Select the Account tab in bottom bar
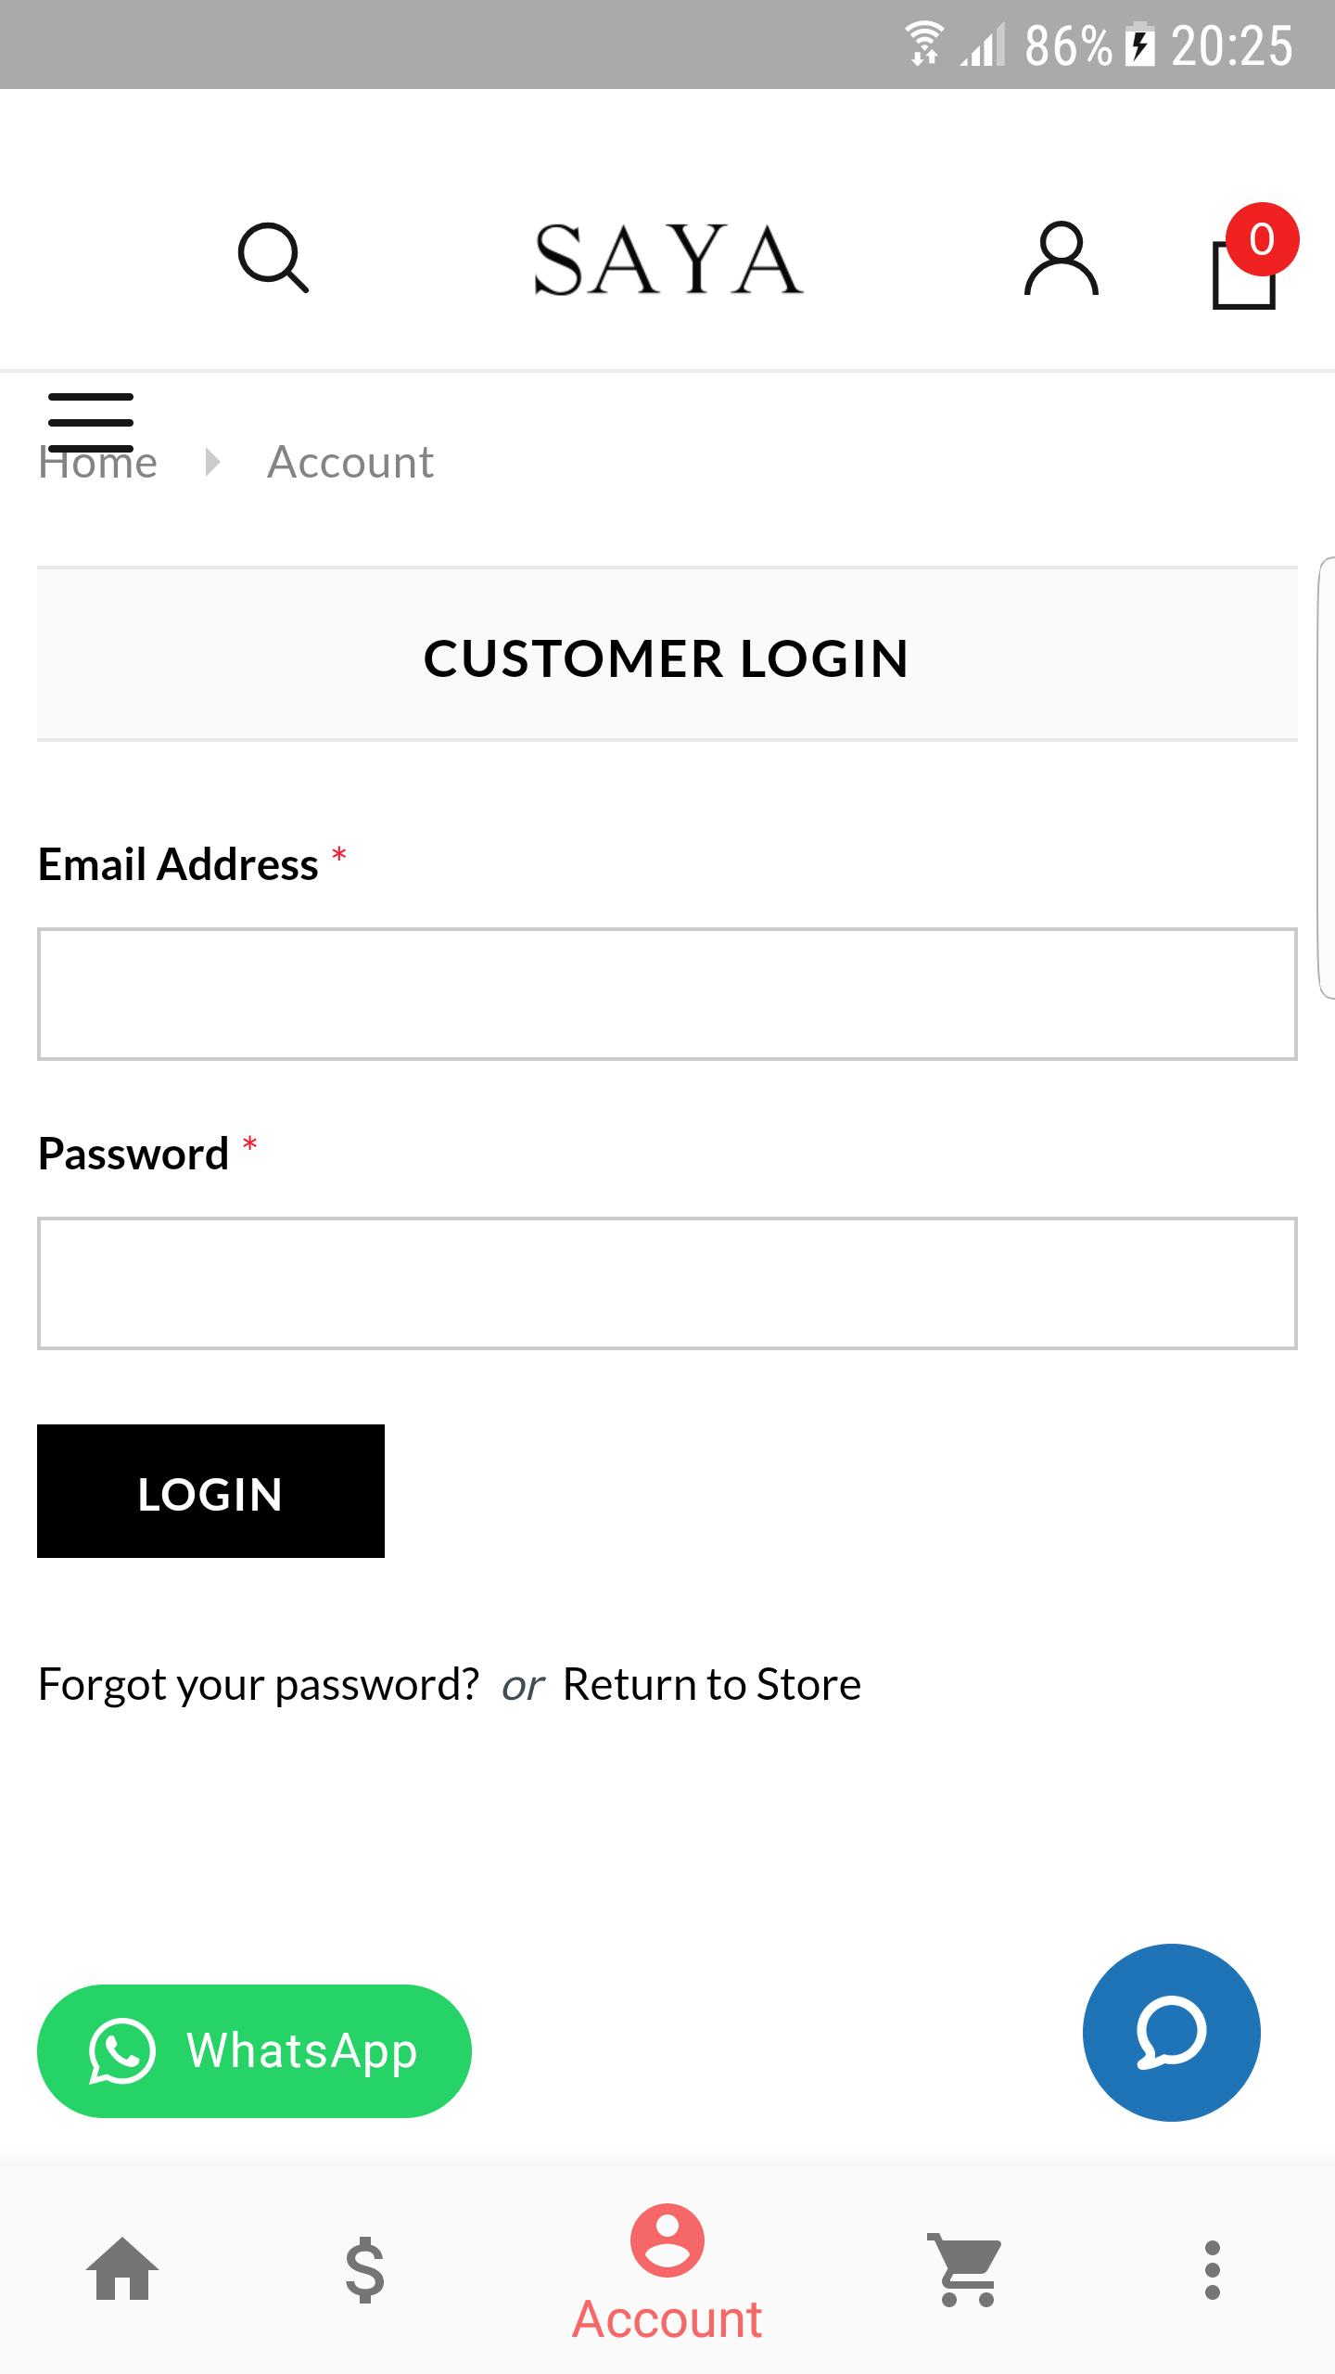1335x2374 pixels. [x=667, y=2271]
